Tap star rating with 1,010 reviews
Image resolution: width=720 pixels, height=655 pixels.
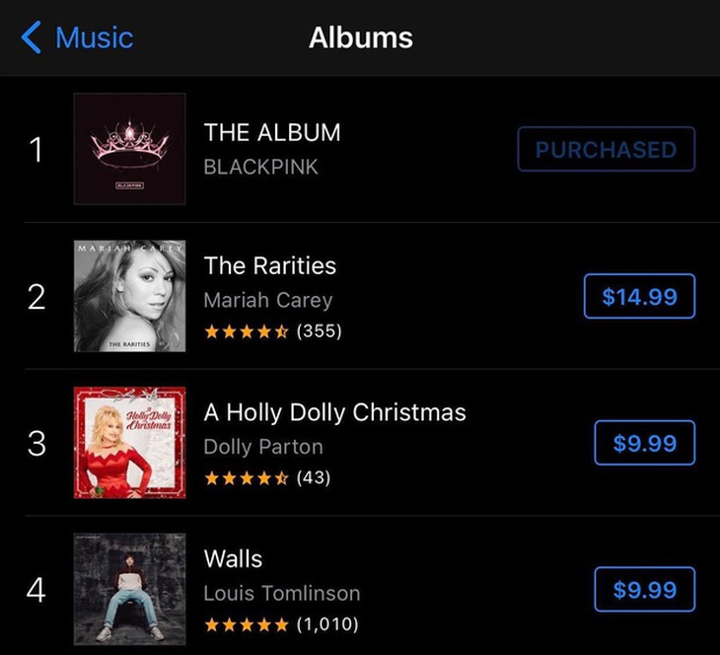pyautogui.click(x=280, y=624)
